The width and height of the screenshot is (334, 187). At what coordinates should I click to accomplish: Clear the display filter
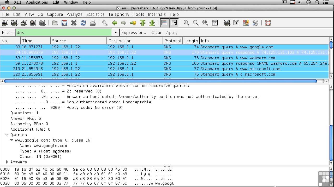point(157,32)
